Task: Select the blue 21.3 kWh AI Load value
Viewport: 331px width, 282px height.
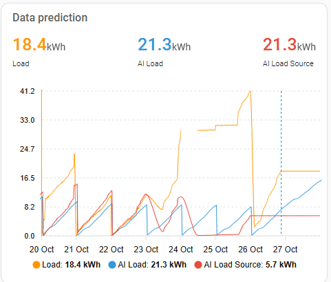Action: 164,45
